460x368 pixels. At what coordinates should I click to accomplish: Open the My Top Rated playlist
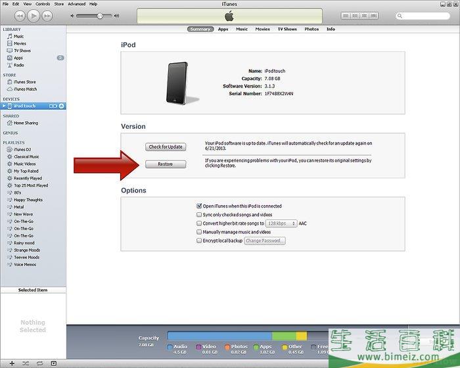[26, 171]
